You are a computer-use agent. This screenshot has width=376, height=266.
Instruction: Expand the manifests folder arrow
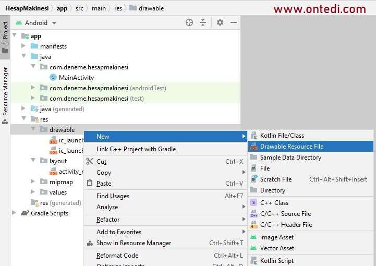(x=23, y=46)
